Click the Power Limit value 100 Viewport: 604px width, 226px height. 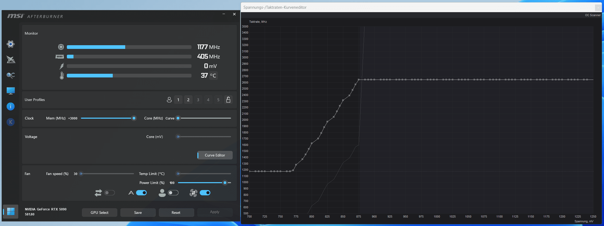click(172, 183)
